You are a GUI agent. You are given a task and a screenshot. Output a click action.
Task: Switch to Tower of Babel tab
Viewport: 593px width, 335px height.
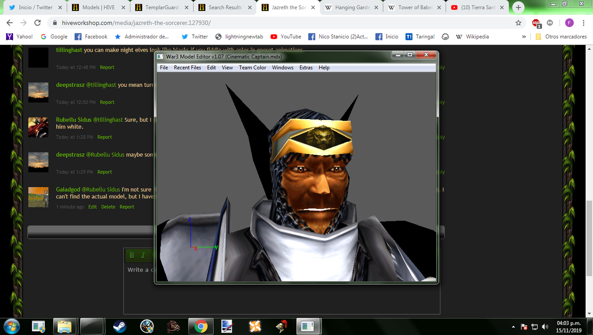click(414, 7)
